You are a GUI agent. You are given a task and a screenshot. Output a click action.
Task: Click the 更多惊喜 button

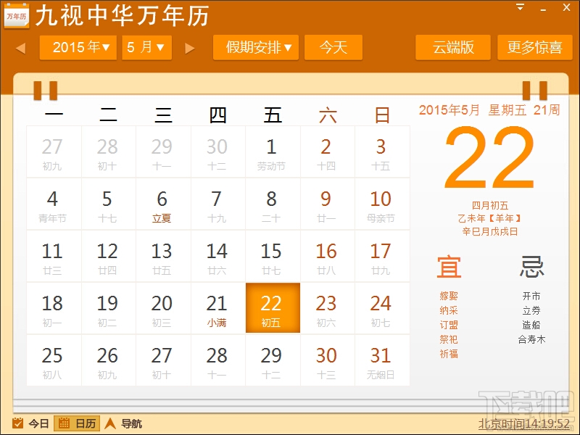pyautogui.click(x=535, y=47)
